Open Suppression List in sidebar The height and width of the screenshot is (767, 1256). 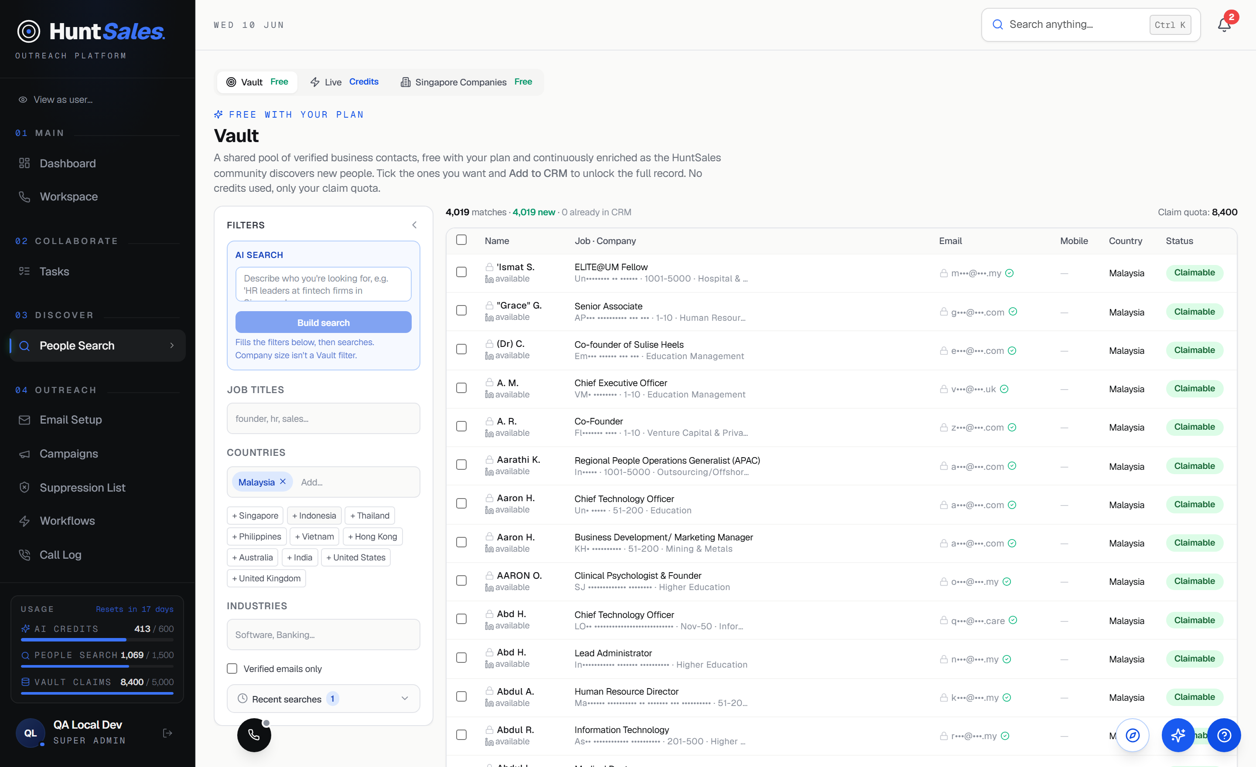coord(97,487)
